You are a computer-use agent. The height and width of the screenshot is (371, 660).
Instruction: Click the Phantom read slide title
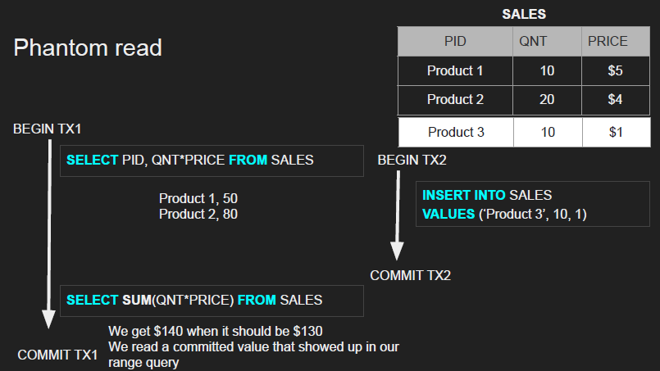88,48
